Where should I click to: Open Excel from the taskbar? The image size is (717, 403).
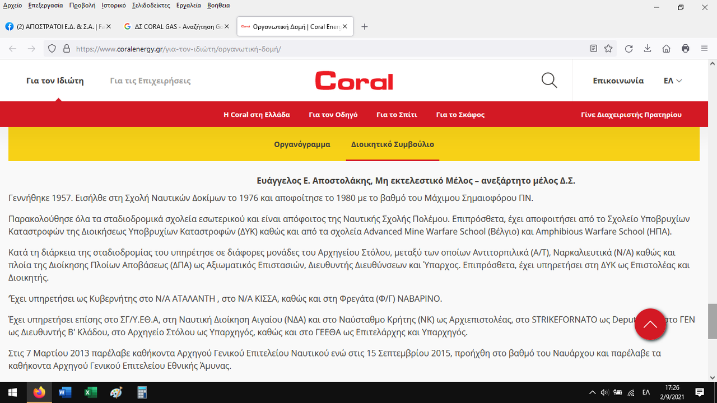pyautogui.click(x=91, y=392)
